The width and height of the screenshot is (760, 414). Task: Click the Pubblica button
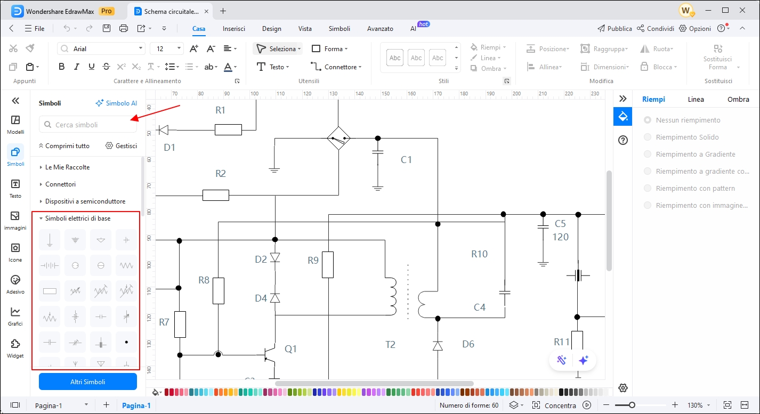click(615, 28)
